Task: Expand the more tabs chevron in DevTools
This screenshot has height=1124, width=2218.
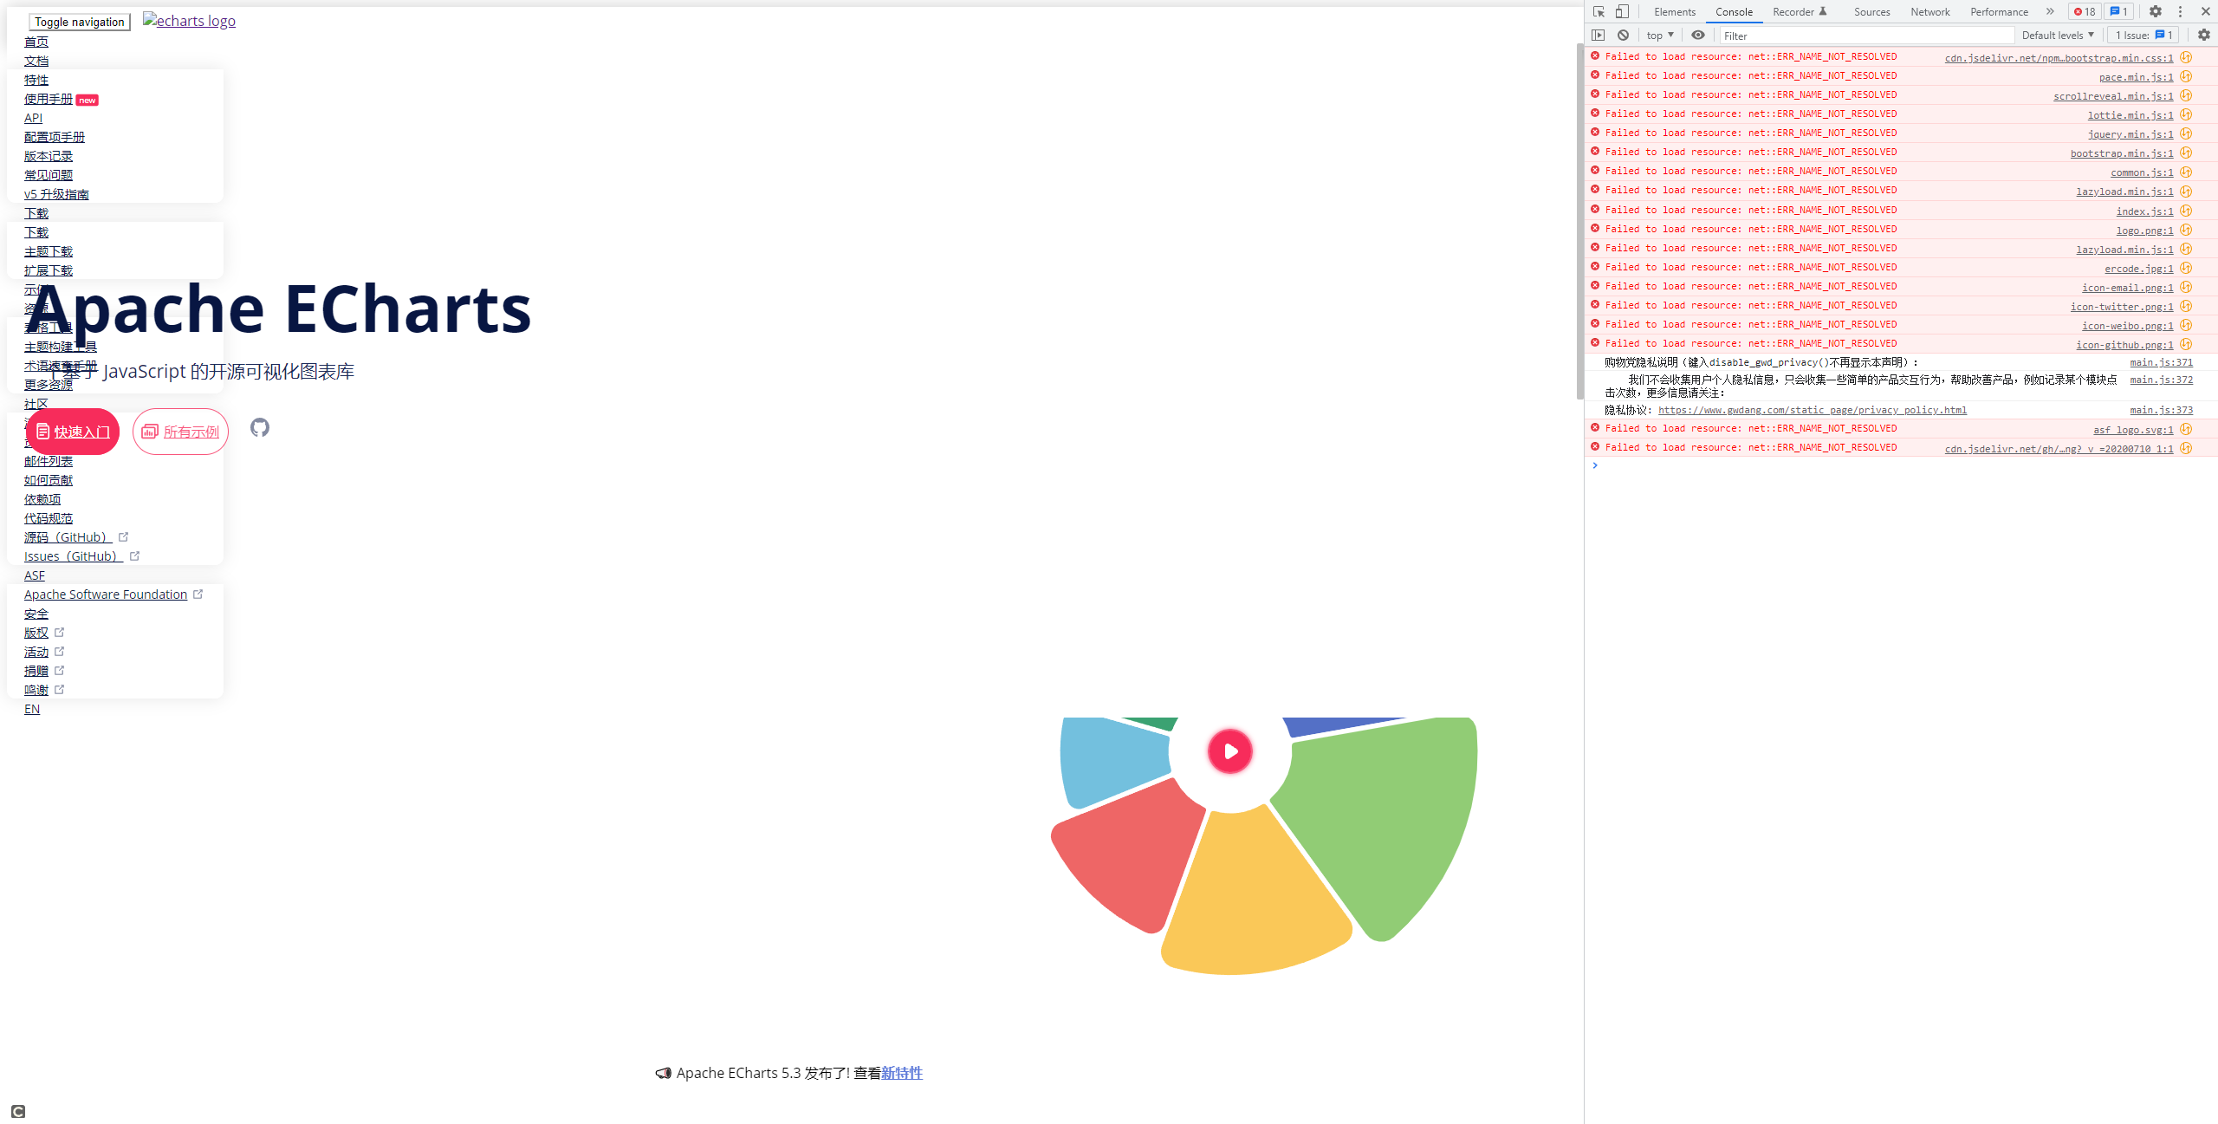Action: (2050, 11)
